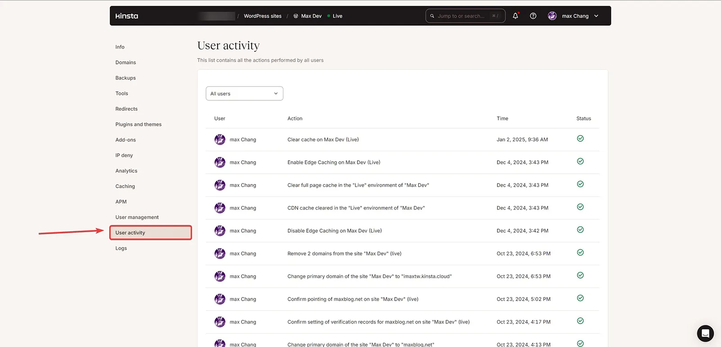The image size is (721, 347).
Task: Click status check for Clear full page cache row
Action: tap(580, 184)
